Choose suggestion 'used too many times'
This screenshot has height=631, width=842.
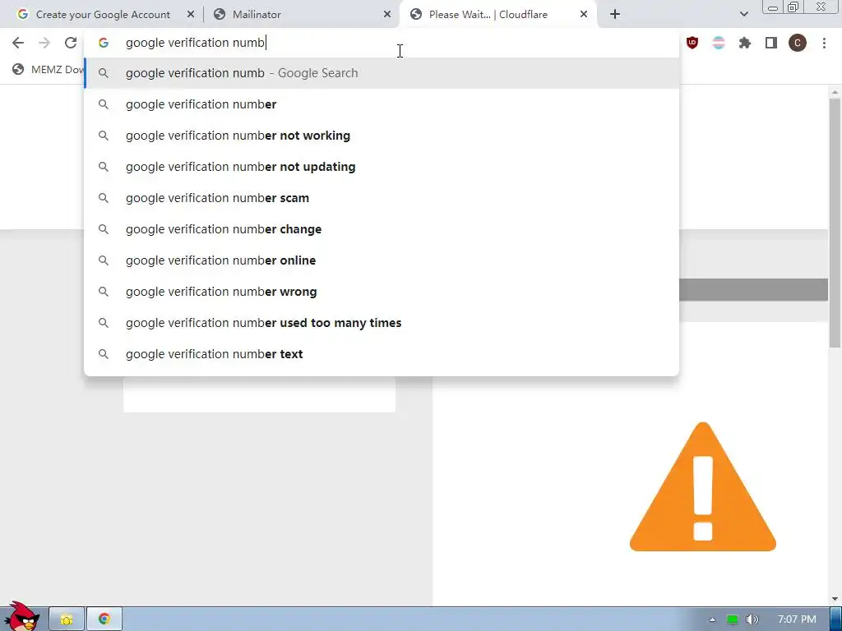382,322
